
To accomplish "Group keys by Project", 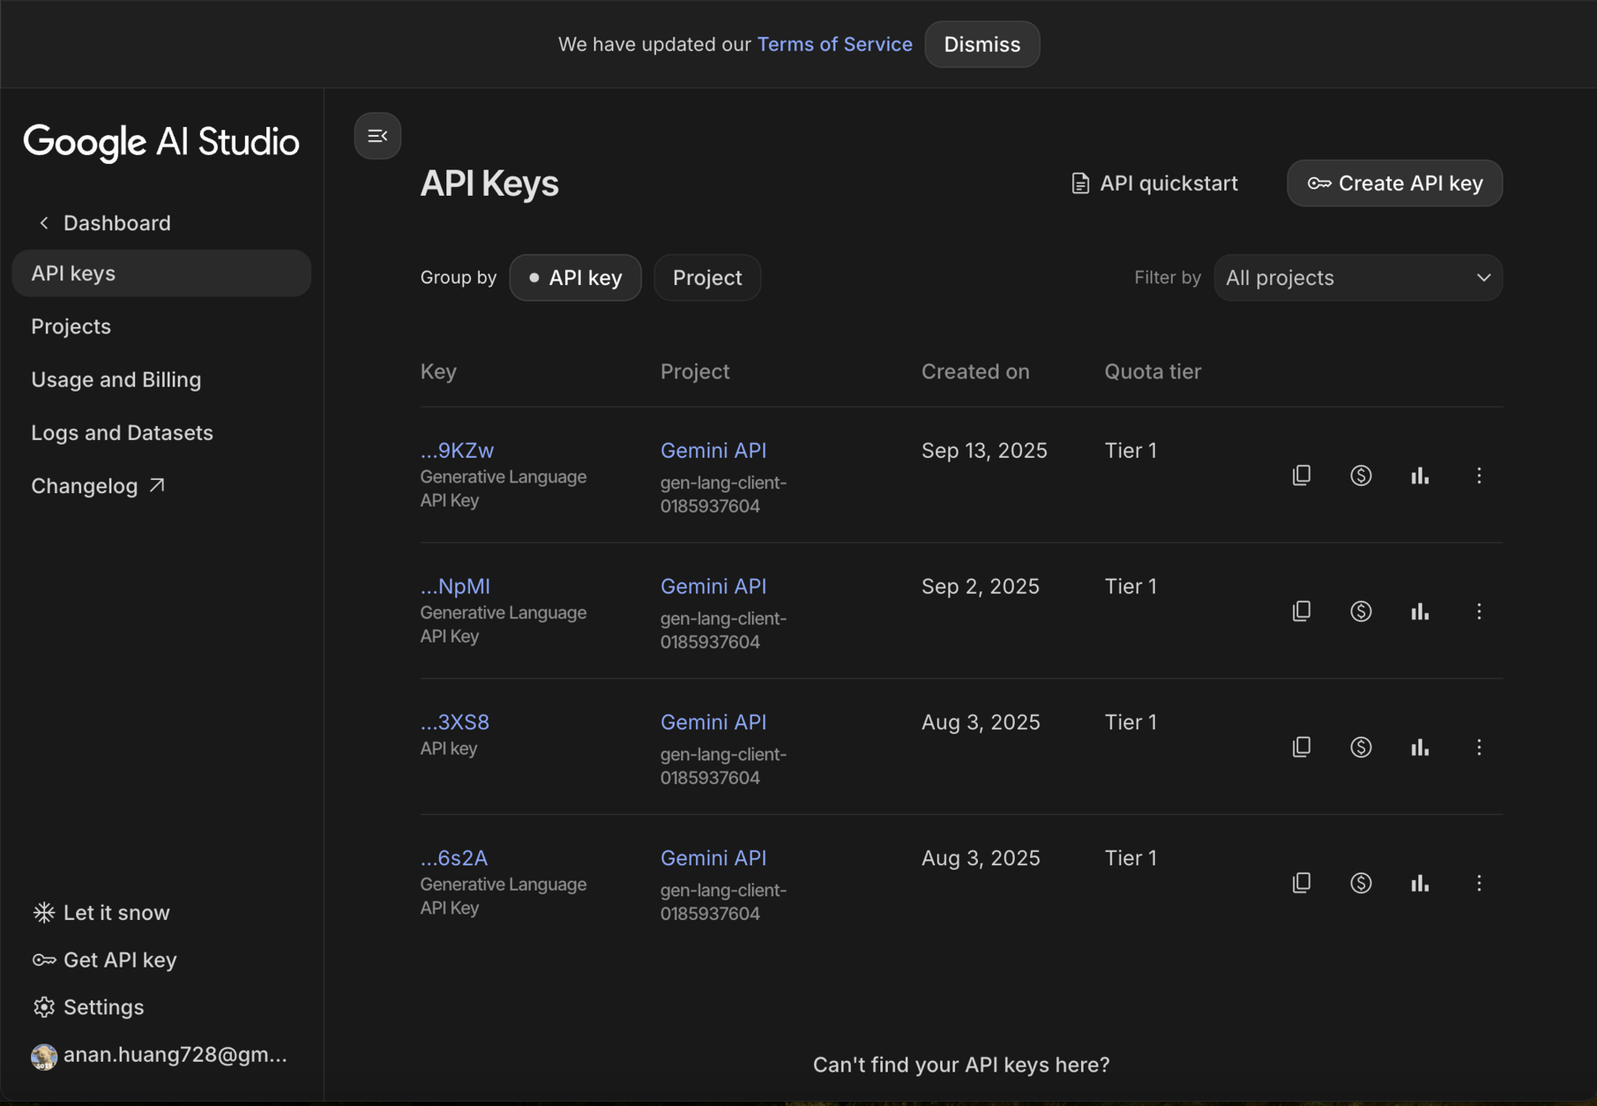I will [707, 278].
